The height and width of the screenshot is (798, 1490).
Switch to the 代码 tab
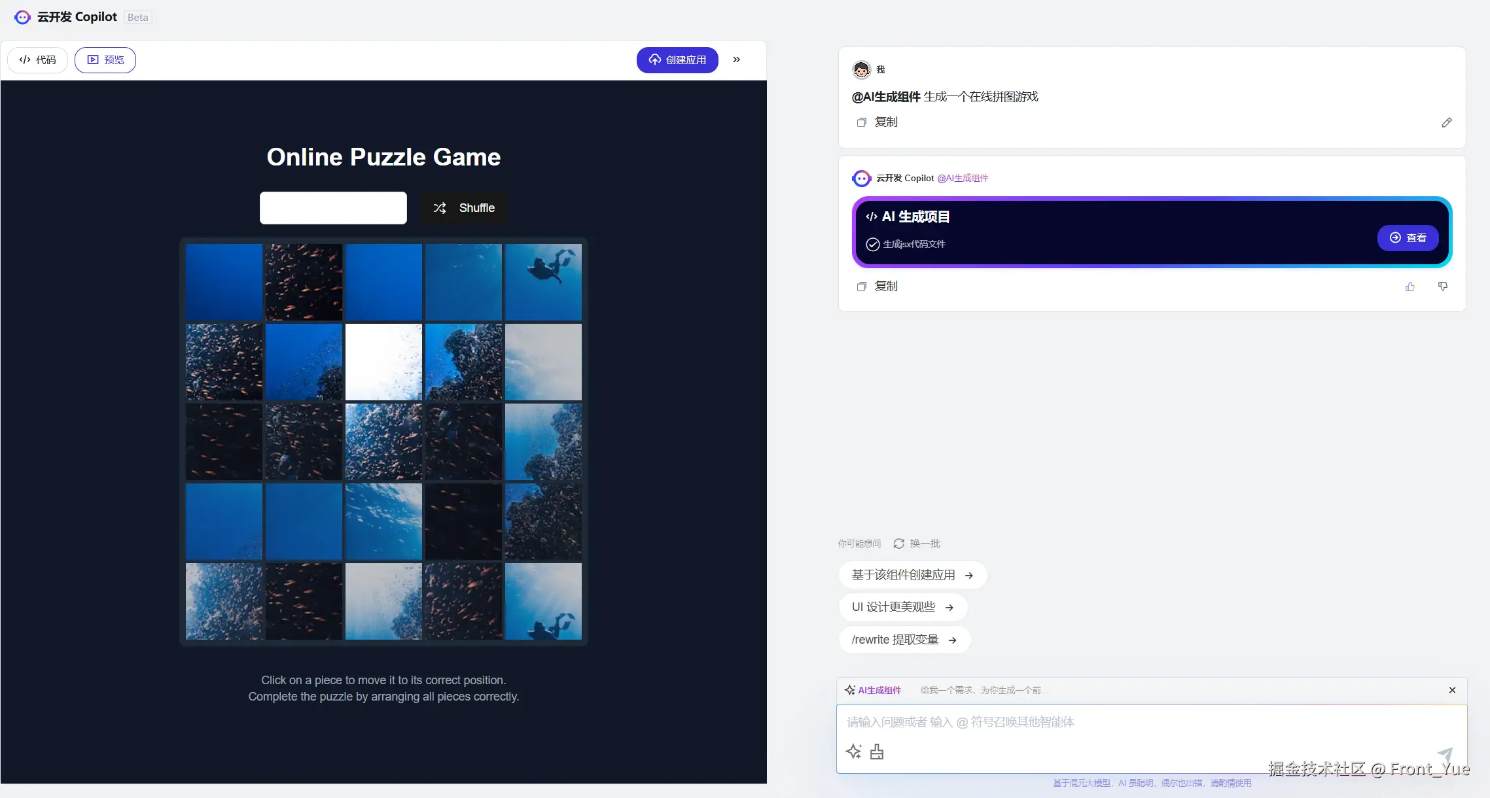[37, 60]
